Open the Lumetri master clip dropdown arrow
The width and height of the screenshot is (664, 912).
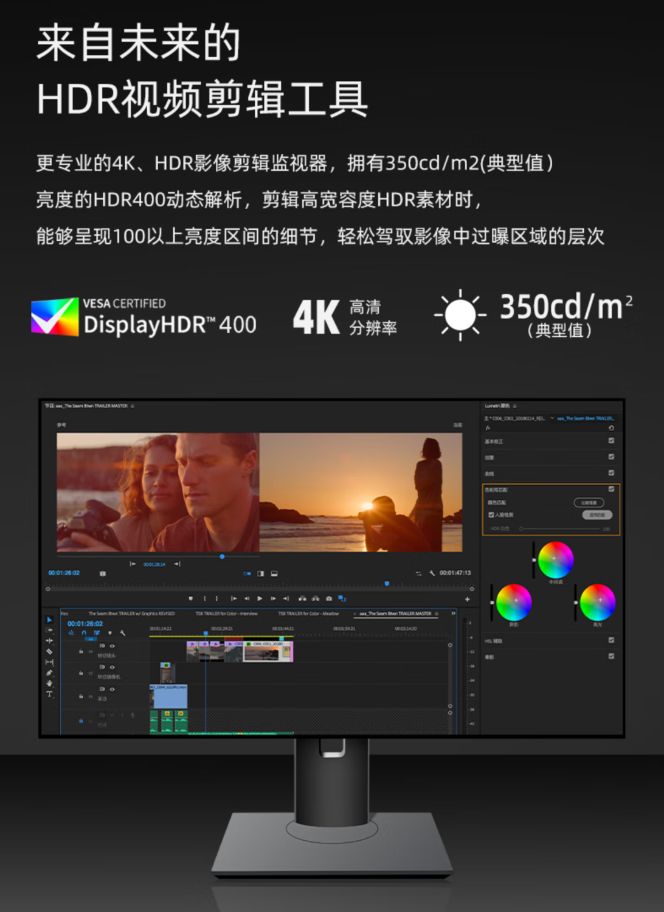click(x=552, y=418)
